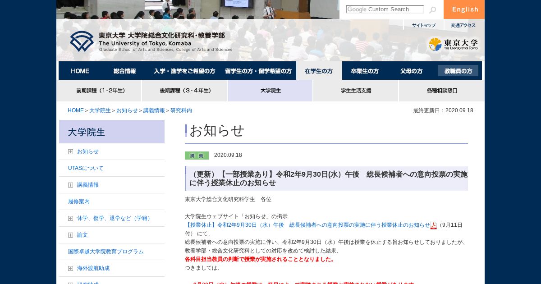Open 海外渡航助成 sidebar link
Screen dimensions: 541x284
point(93,269)
